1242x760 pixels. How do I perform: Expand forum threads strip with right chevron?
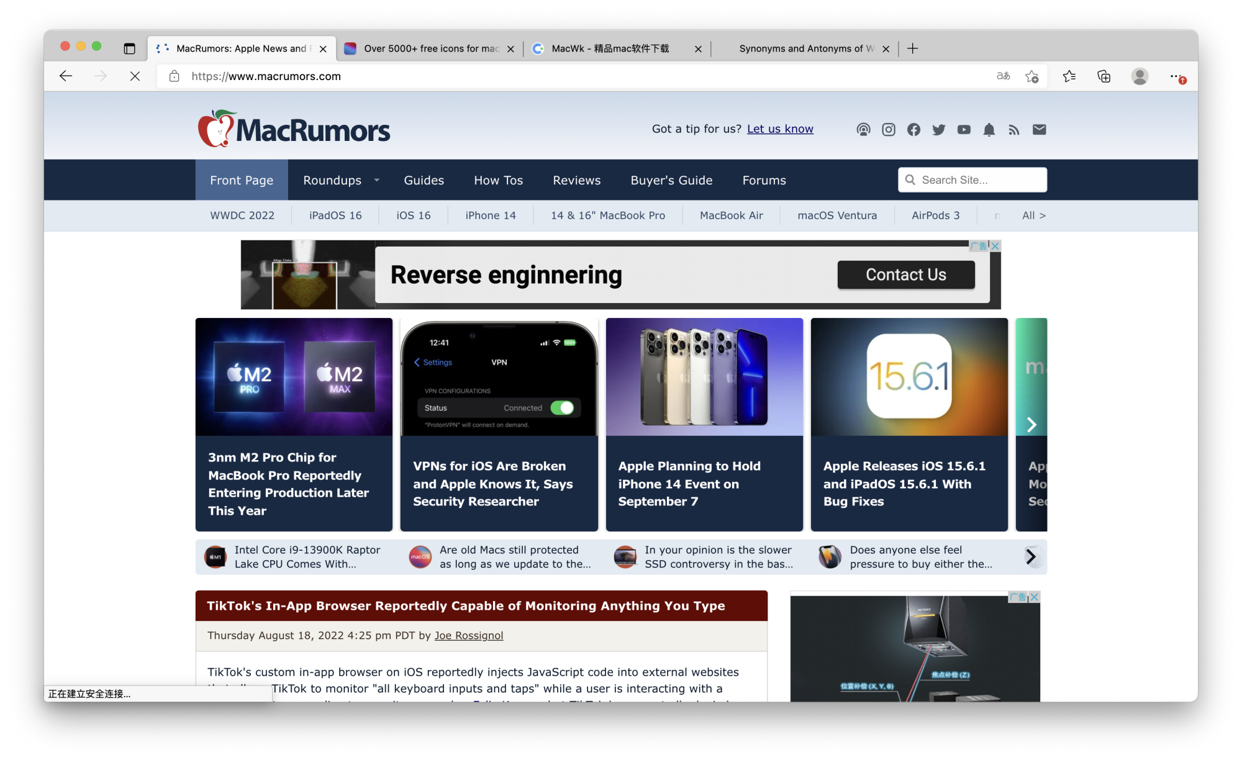click(x=1031, y=556)
